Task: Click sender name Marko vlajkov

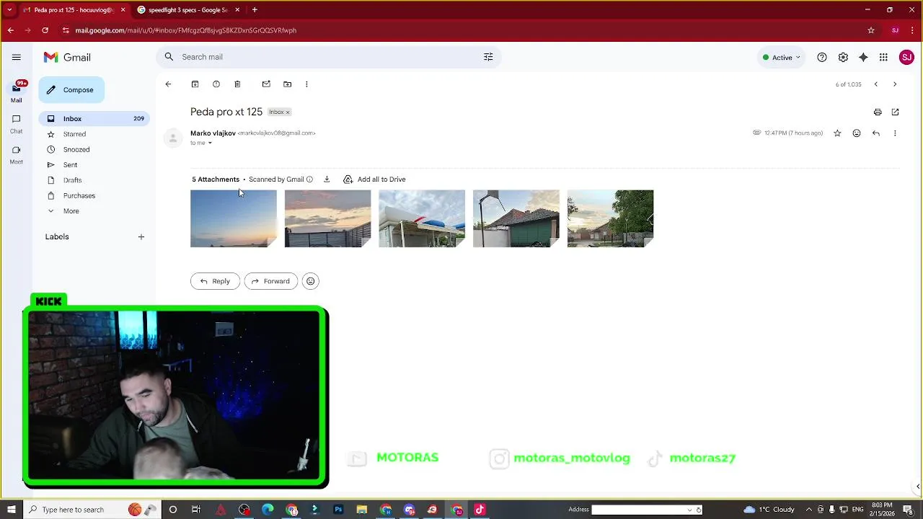Action: (213, 133)
